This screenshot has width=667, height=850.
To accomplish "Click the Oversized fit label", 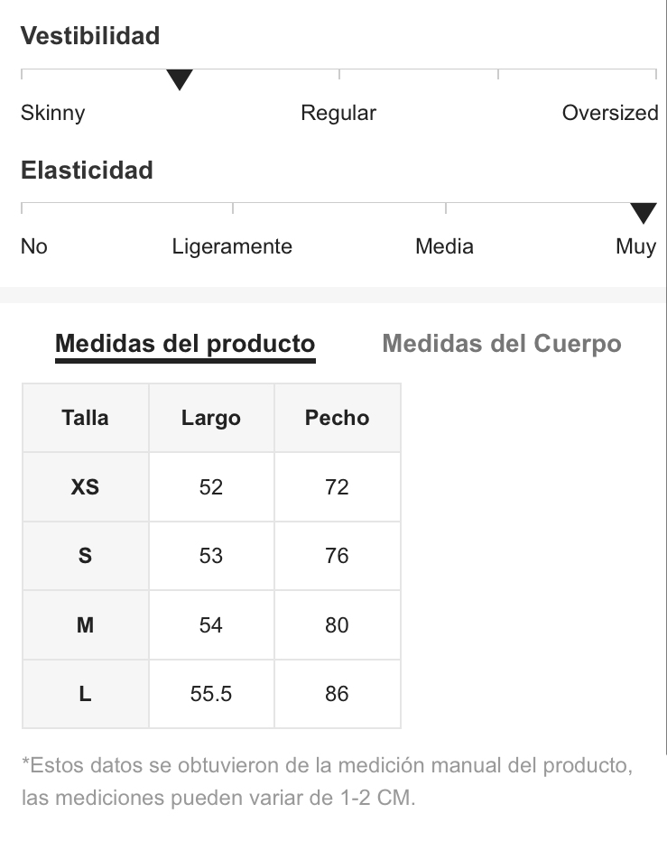I will [610, 113].
